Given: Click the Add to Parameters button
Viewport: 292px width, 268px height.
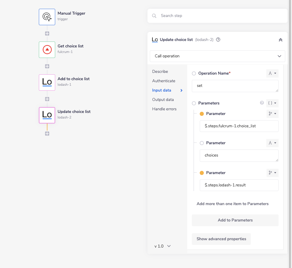Looking at the screenshot, I should [x=235, y=220].
